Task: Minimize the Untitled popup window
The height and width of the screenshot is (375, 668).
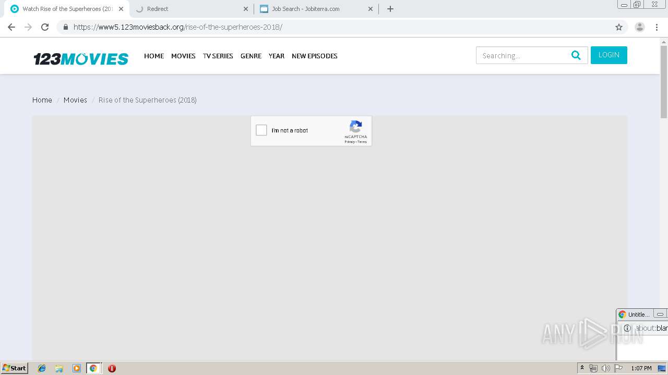Action: [660, 315]
